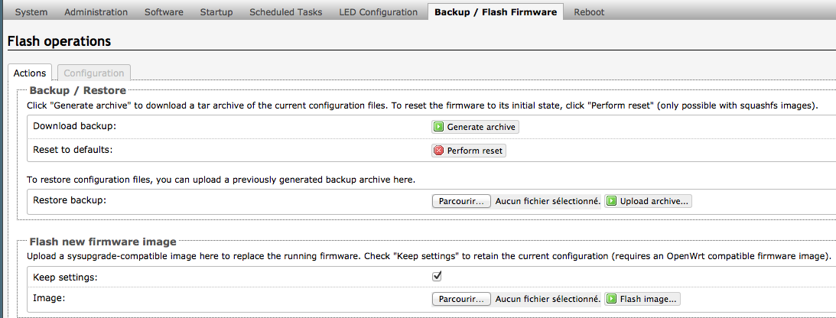Switch to the Administration tab

[96, 11]
